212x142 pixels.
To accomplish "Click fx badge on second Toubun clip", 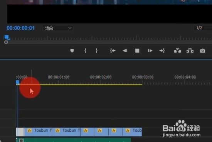I will coord(58,130).
